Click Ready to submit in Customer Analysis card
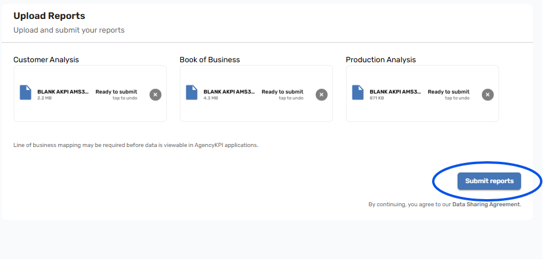The image size is (543, 259). pos(116,92)
